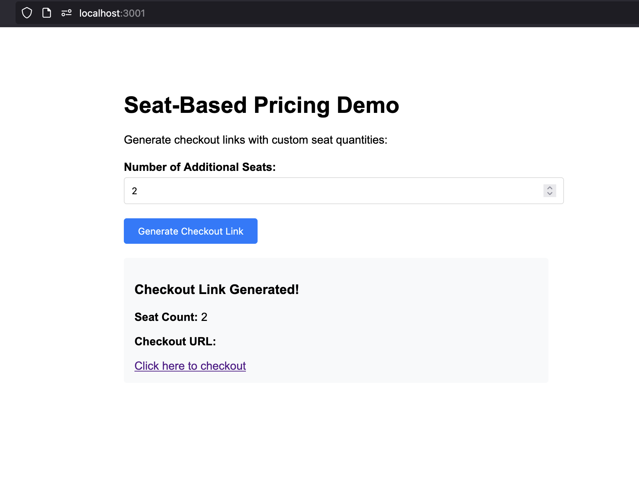
Task: Click the shield icon to view tracking protection
Action: 27,13
